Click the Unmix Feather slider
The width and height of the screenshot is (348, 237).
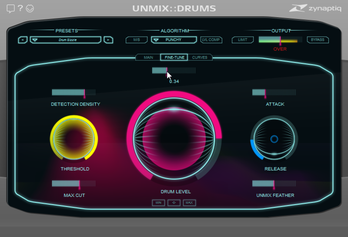pyautogui.click(x=274, y=184)
